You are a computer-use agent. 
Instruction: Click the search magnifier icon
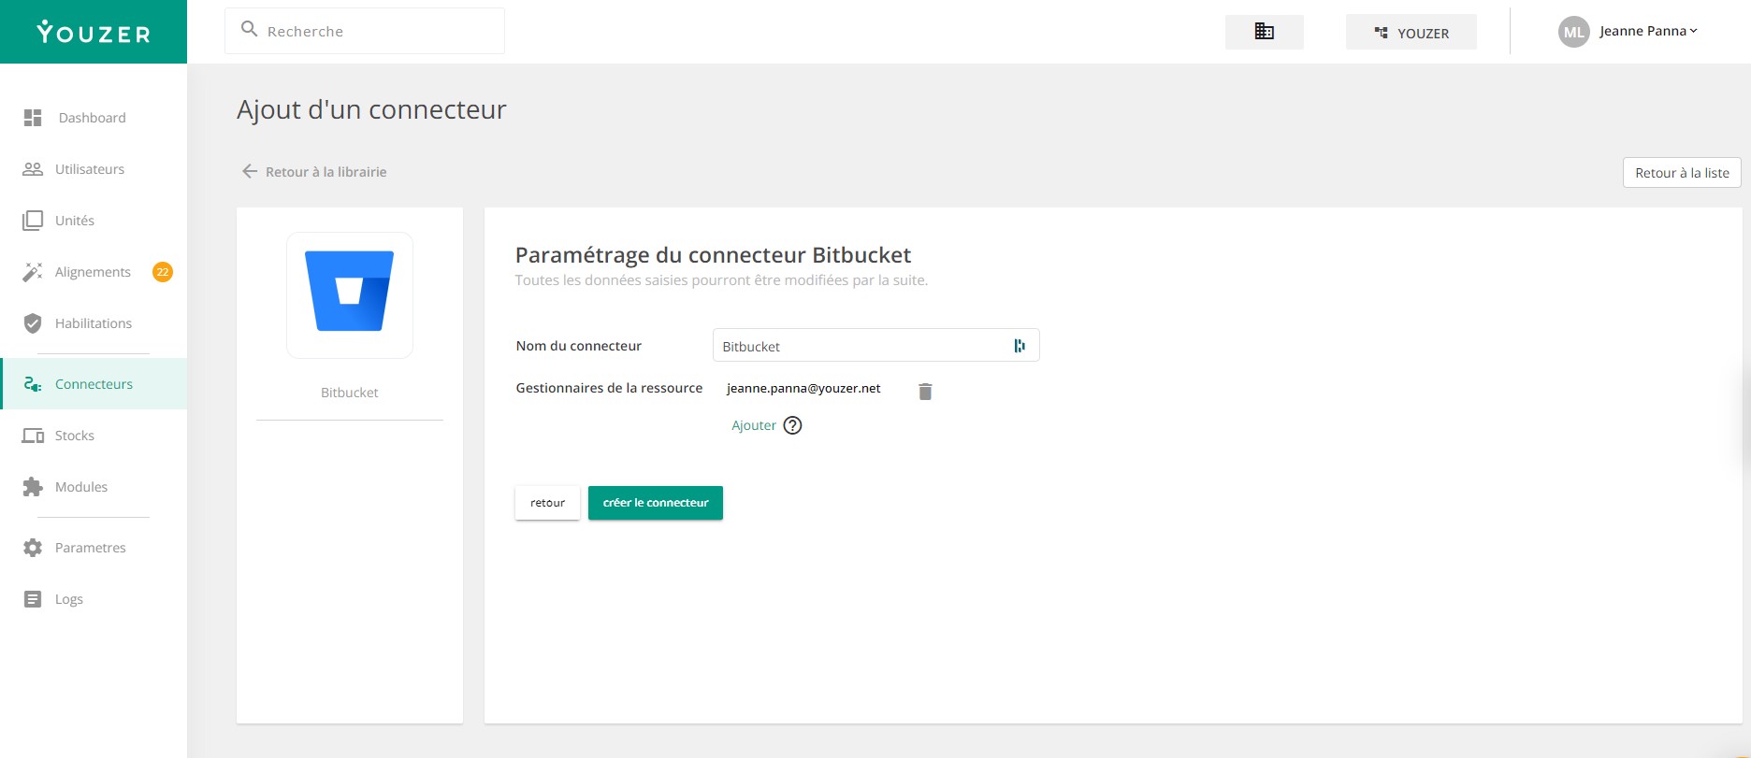tap(249, 30)
